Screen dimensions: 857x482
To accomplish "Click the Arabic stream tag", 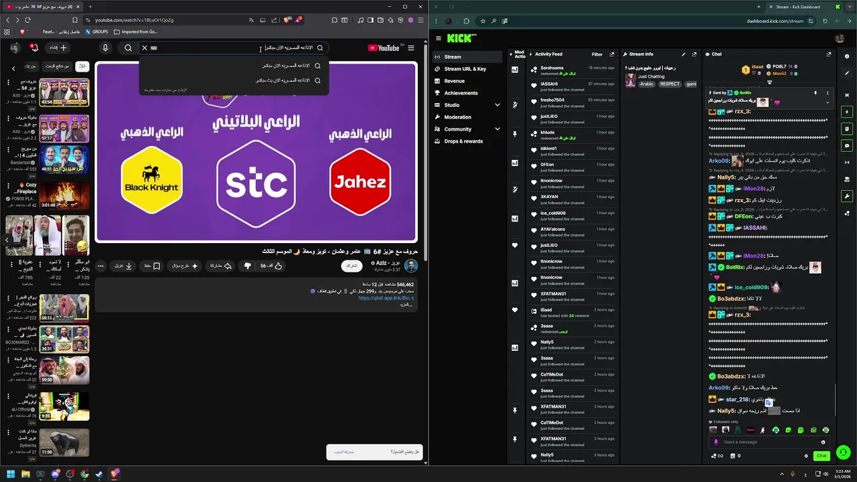I will click(647, 84).
